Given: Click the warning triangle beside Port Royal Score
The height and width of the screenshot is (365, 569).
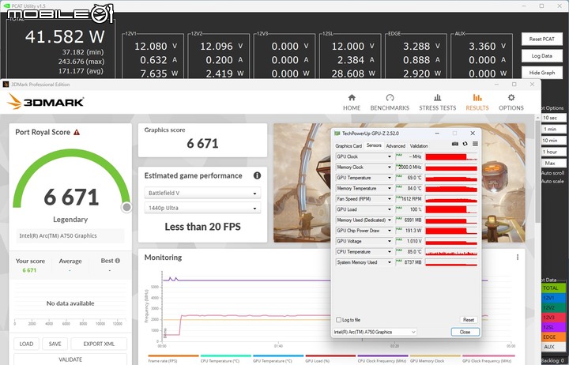Looking at the screenshot, I should 77,133.
